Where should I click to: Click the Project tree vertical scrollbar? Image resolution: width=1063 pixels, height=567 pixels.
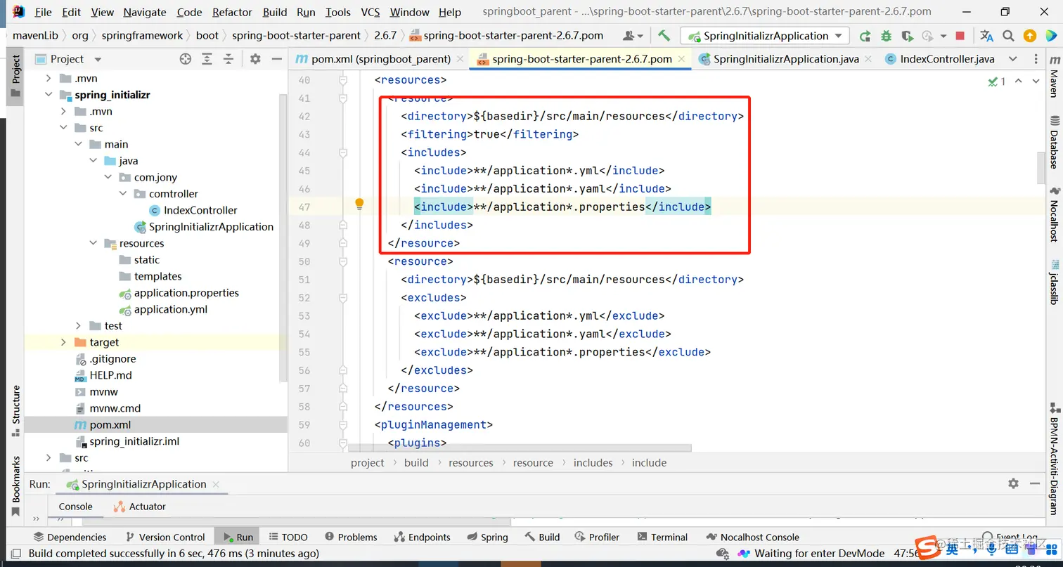click(x=283, y=239)
